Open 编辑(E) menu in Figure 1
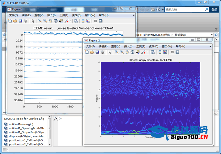This screenshot has height=154, width=221. [26, 15]
